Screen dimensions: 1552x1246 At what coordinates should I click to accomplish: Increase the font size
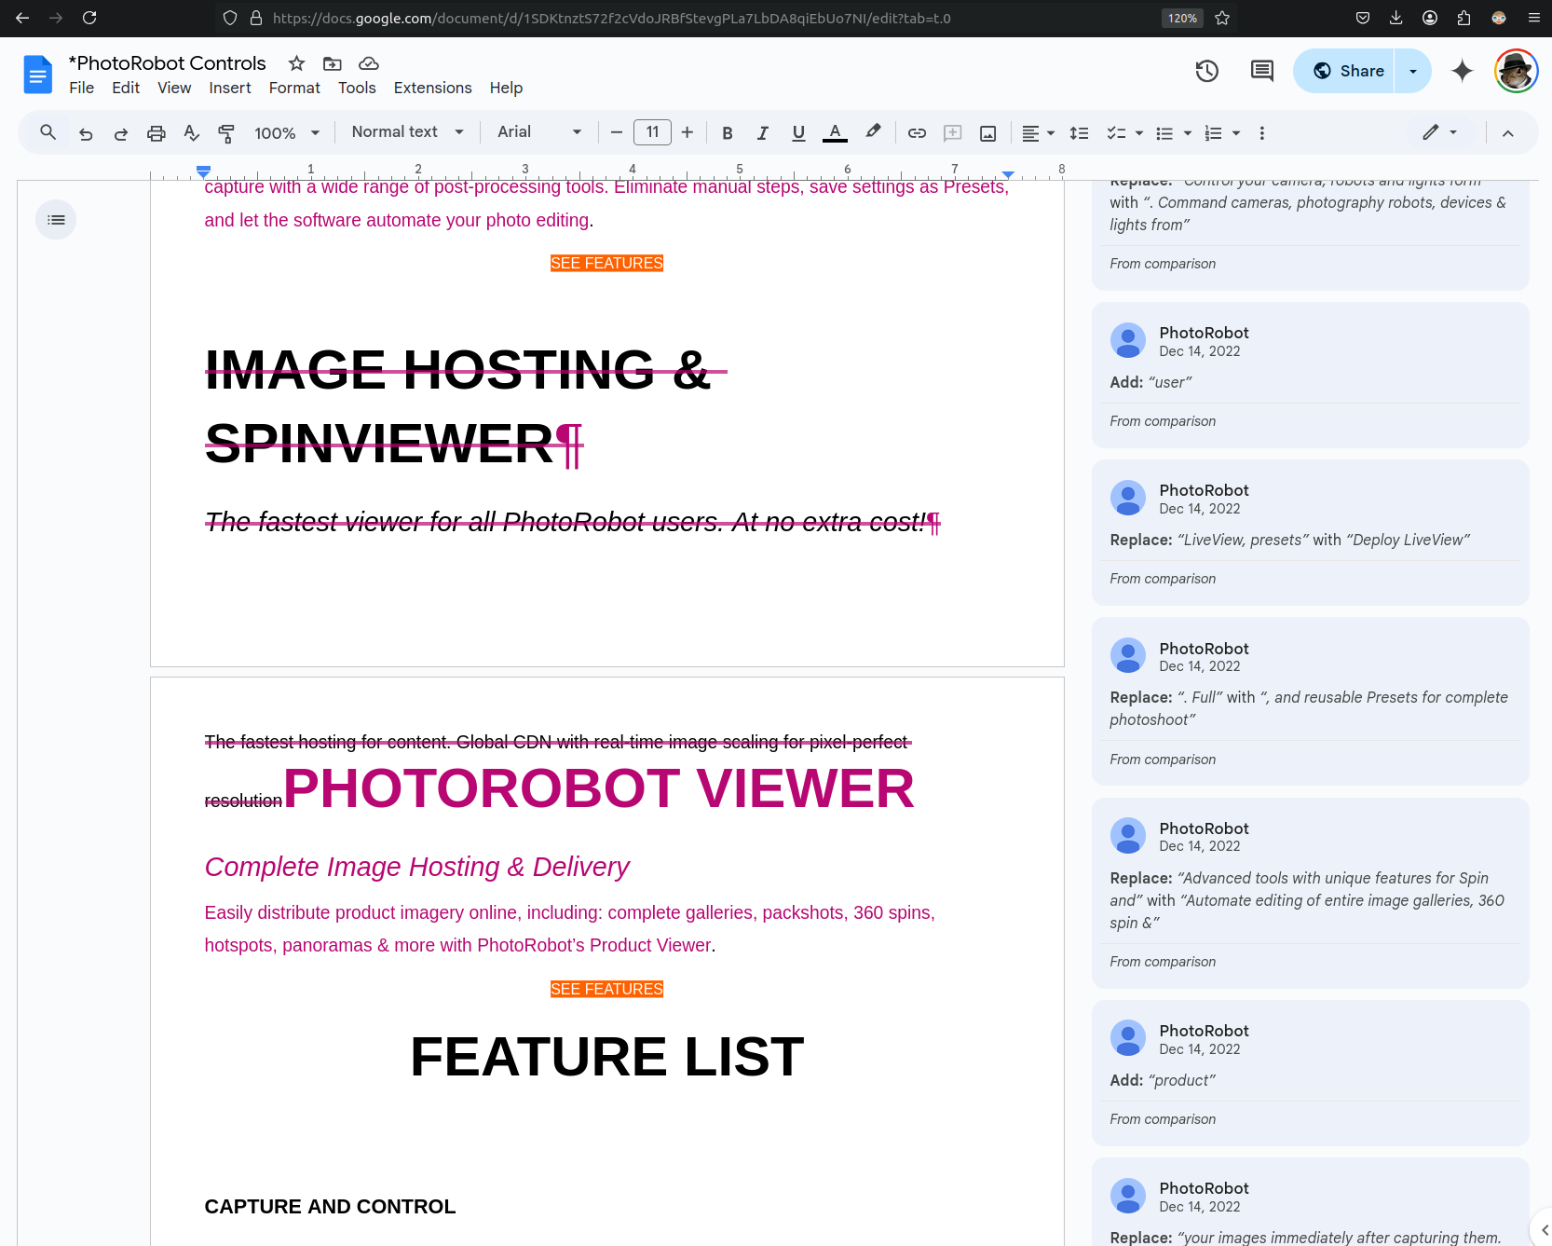688,133
